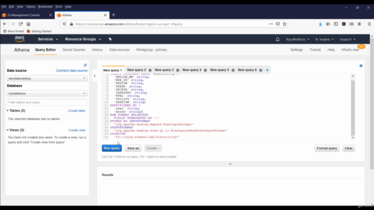Screen dimensions: 374x210
Task: Open the Tools menu in Firefox
Action: point(58,6)
